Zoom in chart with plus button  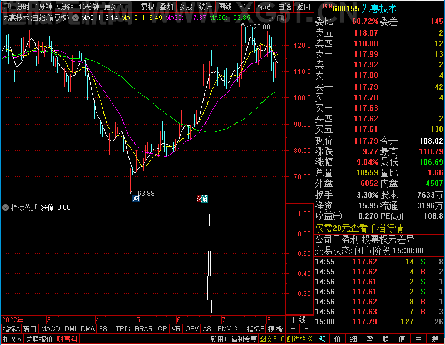(x=293, y=329)
